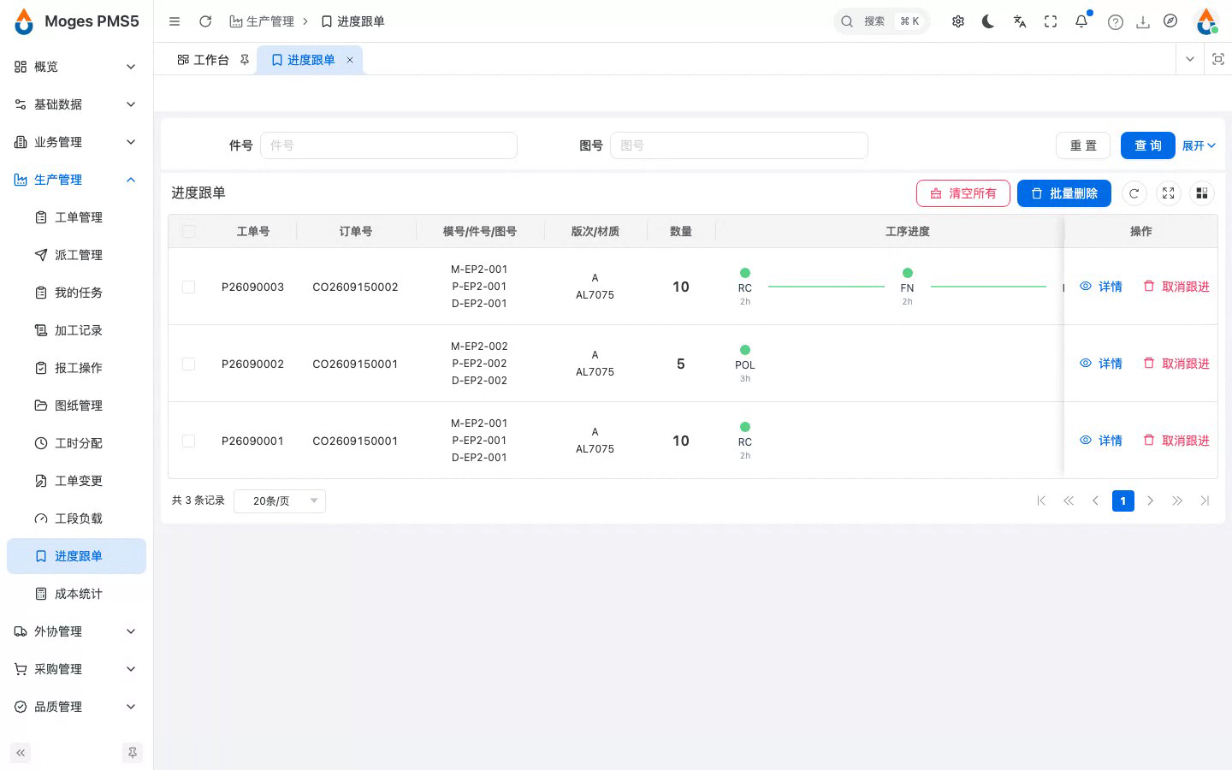Check the row P26090003 checkbox
Image resolution: width=1232 pixels, height=770 pixels.
pos(189,287)
